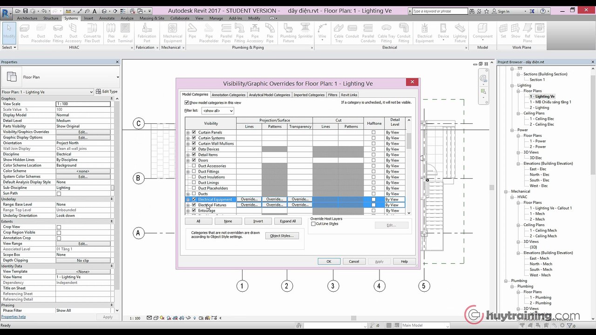596x335 pixels.
Task: Uncheck Show model categories in this view
Action: coord(187,103)
